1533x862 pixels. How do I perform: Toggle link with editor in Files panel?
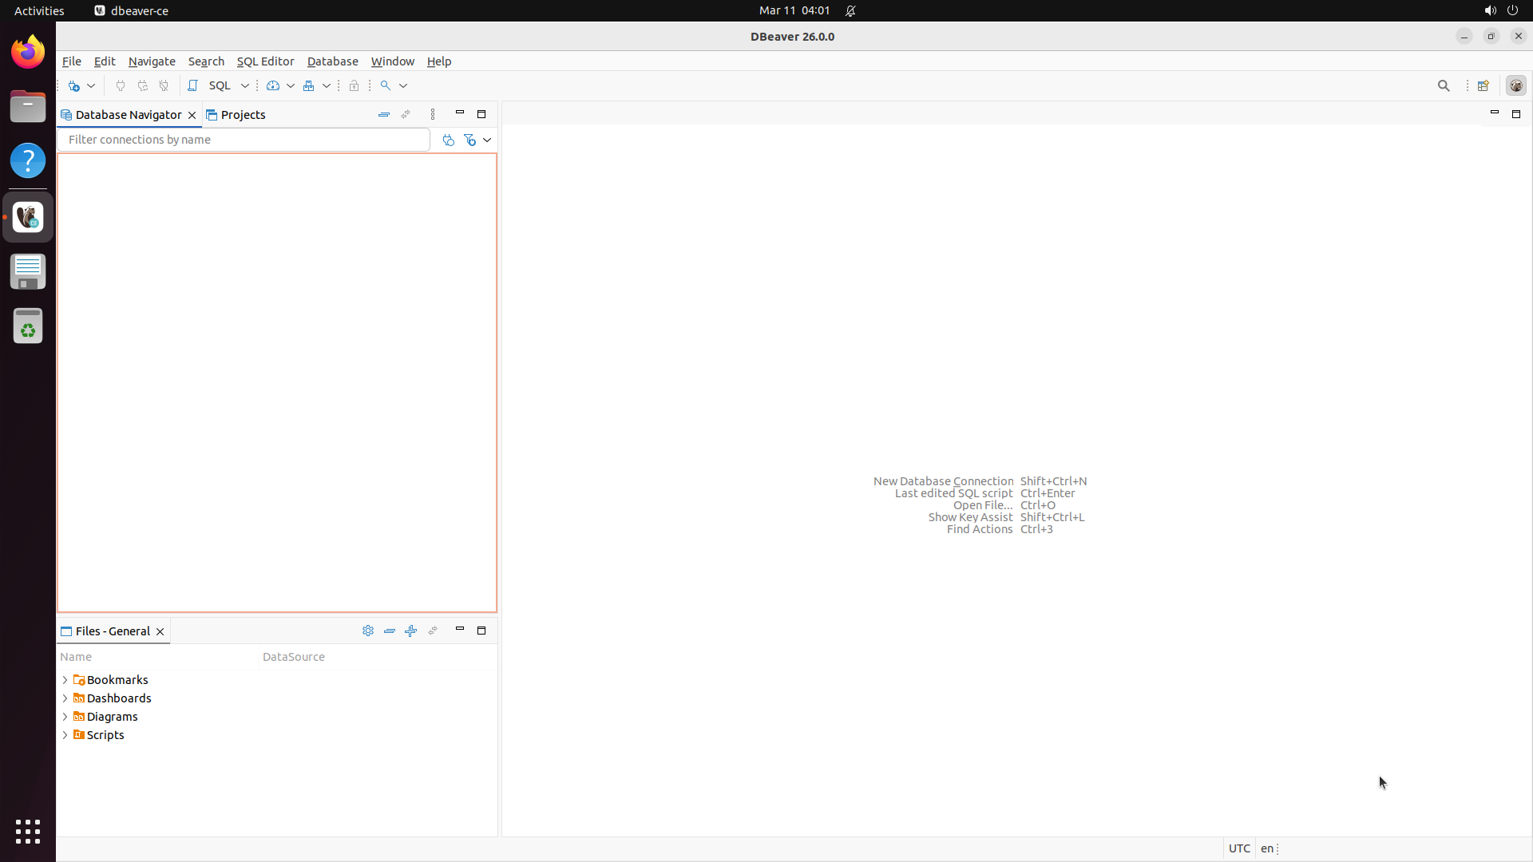pyautogui.click(x=433, y=631)
